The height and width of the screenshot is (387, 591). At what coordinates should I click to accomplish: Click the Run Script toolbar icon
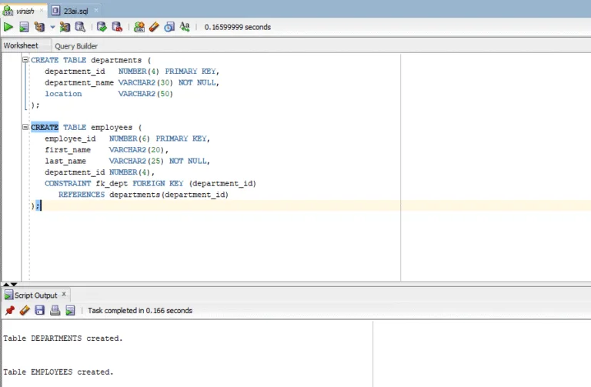[24, 27]
